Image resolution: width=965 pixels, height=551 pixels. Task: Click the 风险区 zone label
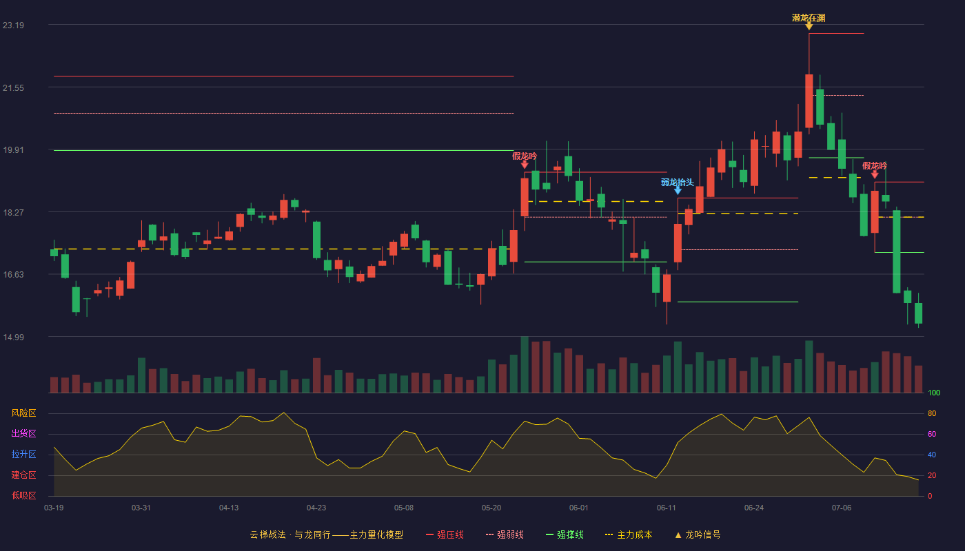23,413
